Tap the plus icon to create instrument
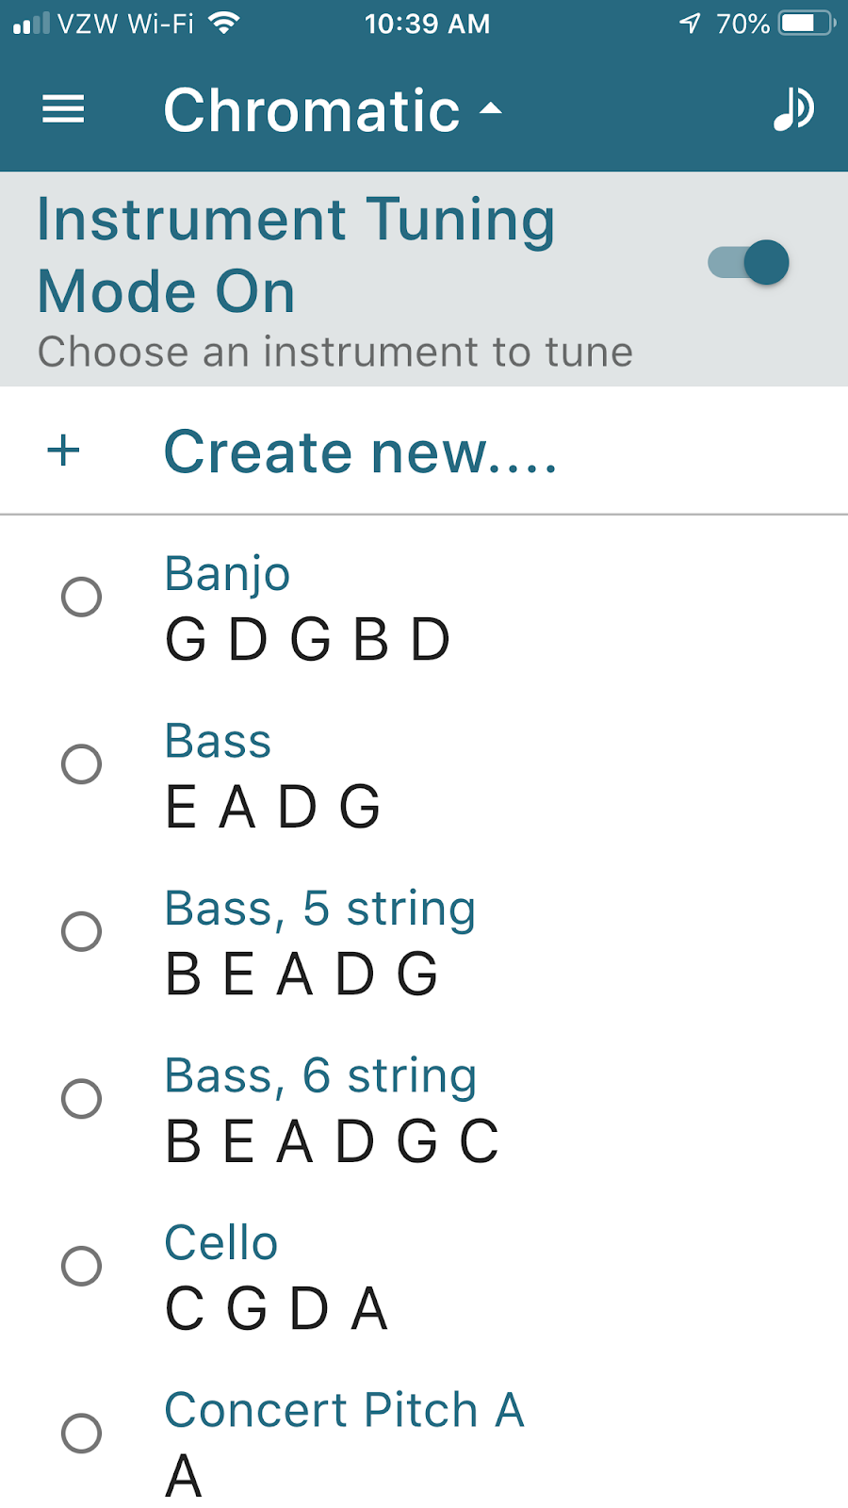The image size is (848, 1508). tap(63, 451)
